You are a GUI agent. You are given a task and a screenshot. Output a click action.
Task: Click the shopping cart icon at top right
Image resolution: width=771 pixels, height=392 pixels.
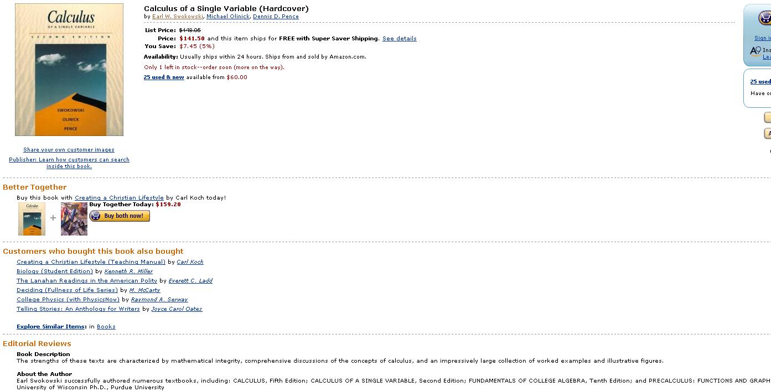(765, 18)
